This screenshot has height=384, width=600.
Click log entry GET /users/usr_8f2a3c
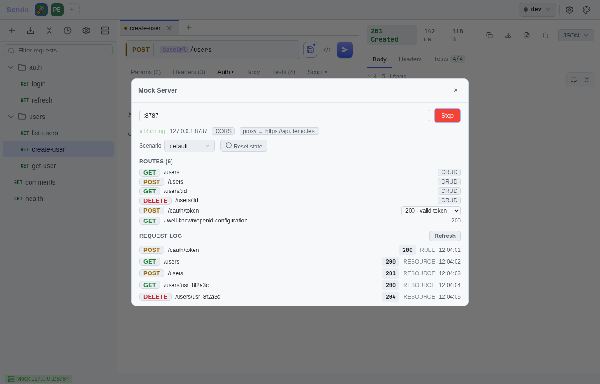300,285
